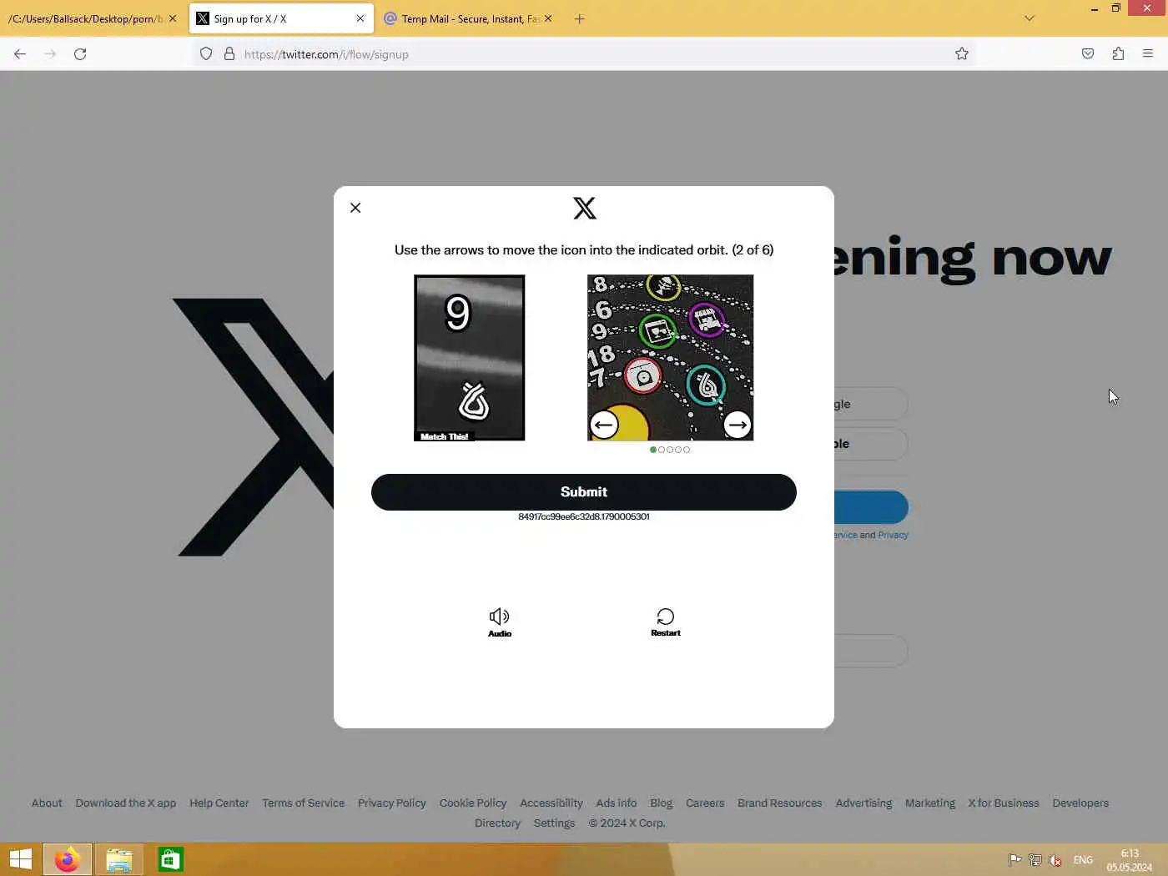The image size is (1168, 876).
Task: Switch to Audio challenge
Action: (x=500, y=622)
